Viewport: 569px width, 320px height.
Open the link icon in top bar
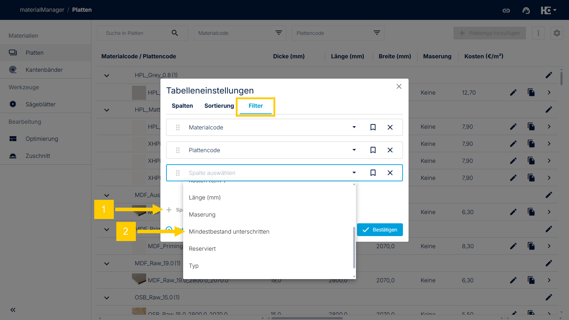point(506,10)
